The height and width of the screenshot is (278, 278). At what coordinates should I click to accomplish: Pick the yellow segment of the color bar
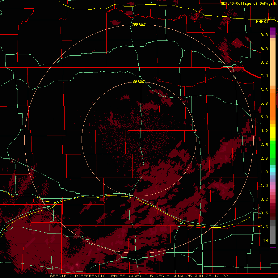point(273,132)
